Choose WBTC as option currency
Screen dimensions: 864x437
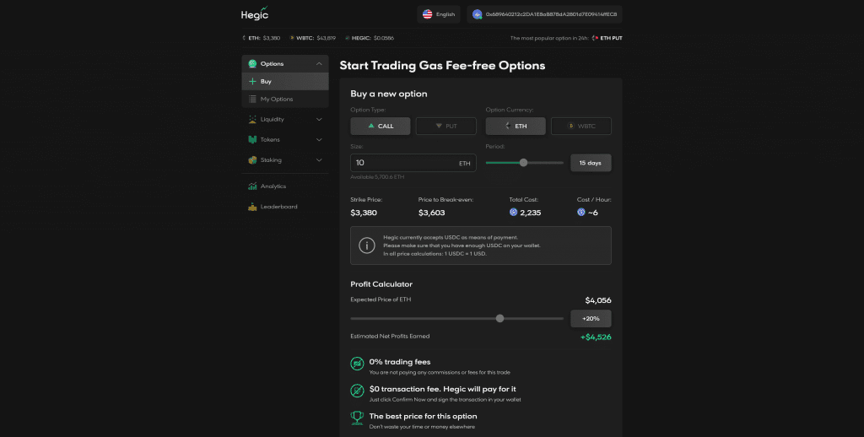tap(581, 127)
